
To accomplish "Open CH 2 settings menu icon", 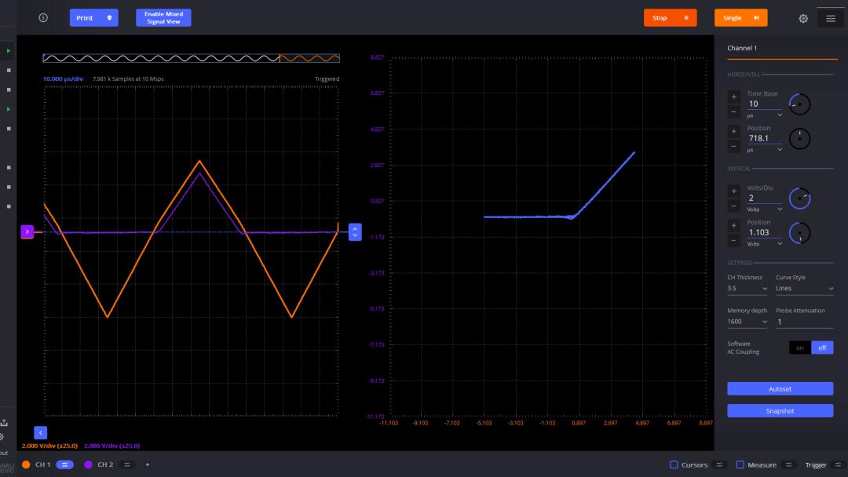I will [126, 464].
